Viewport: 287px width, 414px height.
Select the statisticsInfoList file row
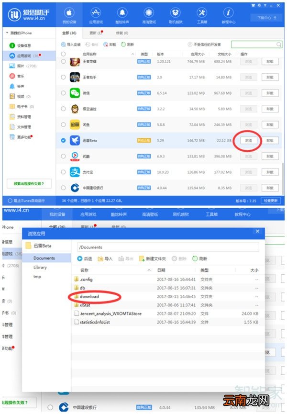pyautogui.click(x=167, y=322)
